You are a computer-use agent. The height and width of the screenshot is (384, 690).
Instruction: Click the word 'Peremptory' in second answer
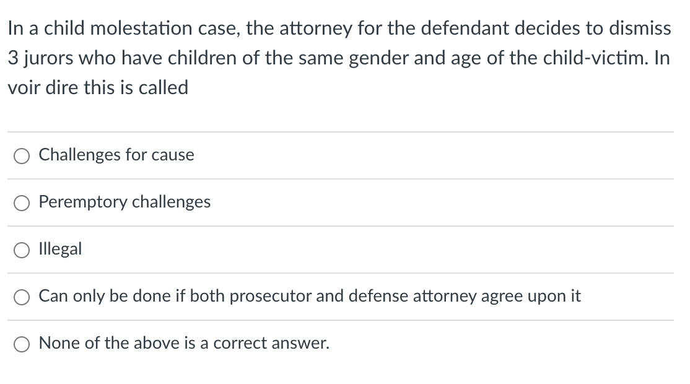click(x=83, y=202)
